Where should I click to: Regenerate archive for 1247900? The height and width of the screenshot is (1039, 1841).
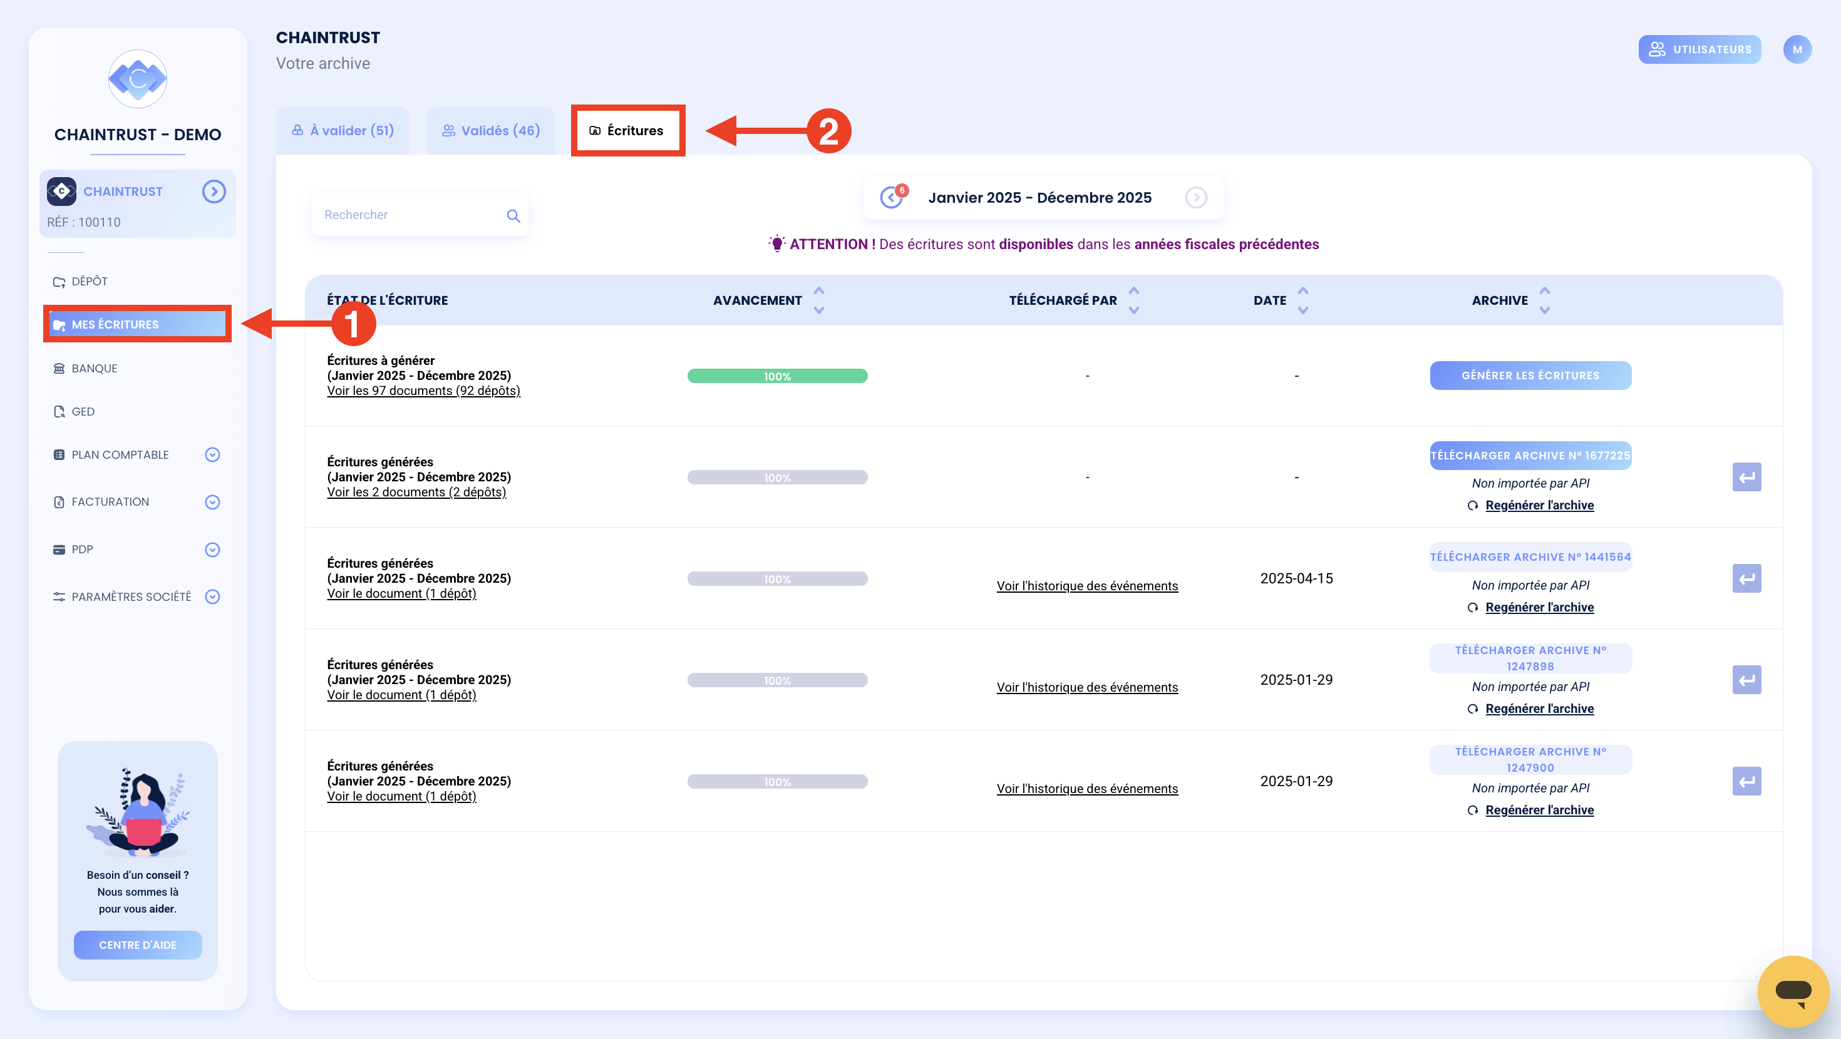click(x=1539, y=810)
